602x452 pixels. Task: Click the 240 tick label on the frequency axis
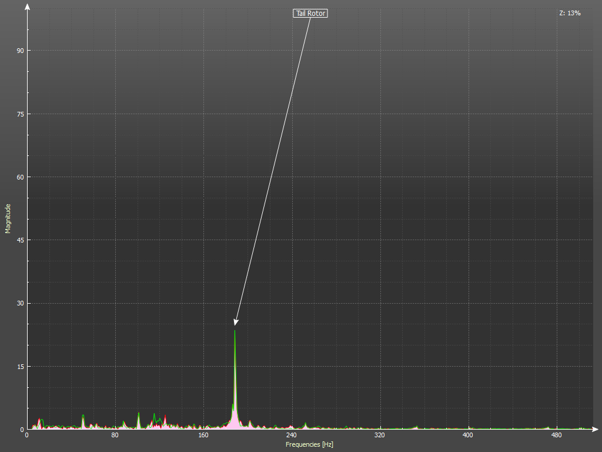point(291,436)
